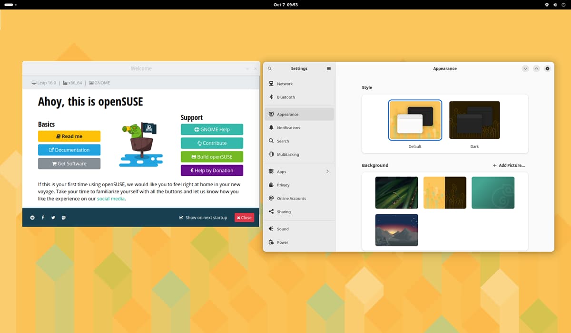The height and width of the screenshot is (333, 571).
Task: Follow the social media link
Action: [110, 199]
